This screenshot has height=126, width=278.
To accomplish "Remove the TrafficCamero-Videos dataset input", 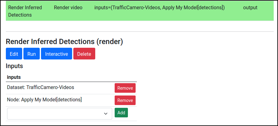I will coord(125,88).
